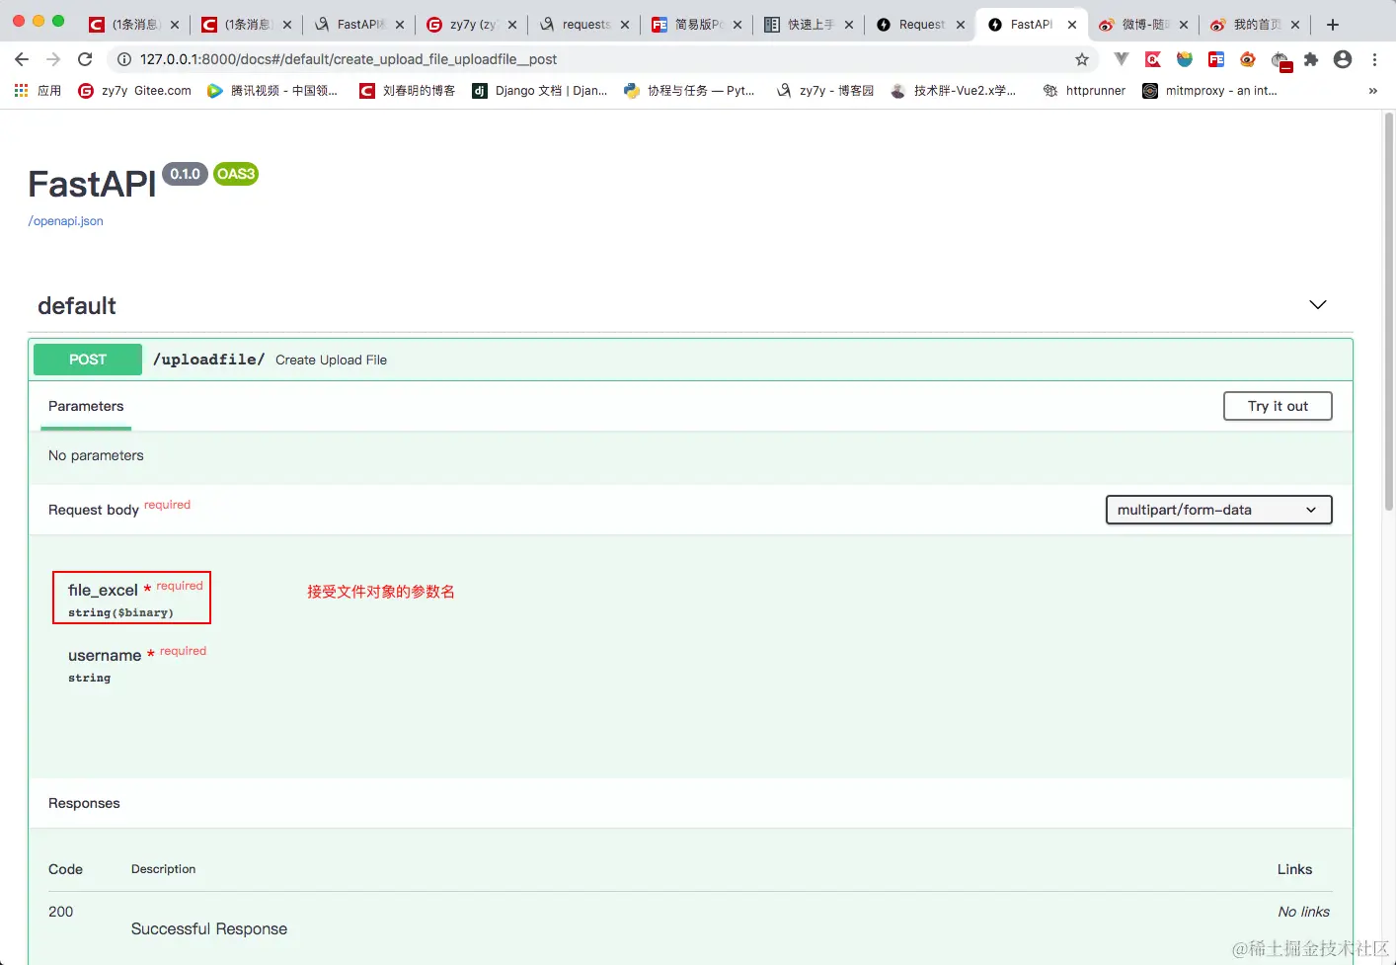Open the /openapi.json link

click(65, 220)
